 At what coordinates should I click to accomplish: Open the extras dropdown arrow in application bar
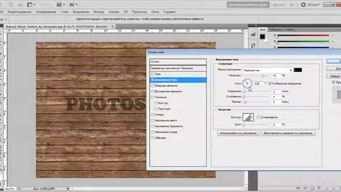[35, 5]
